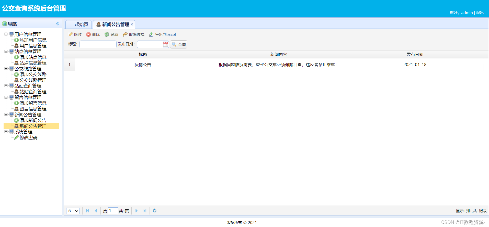Click the 取消选择 deselect icon
The image size is (489, 227).
click(125, 34)
